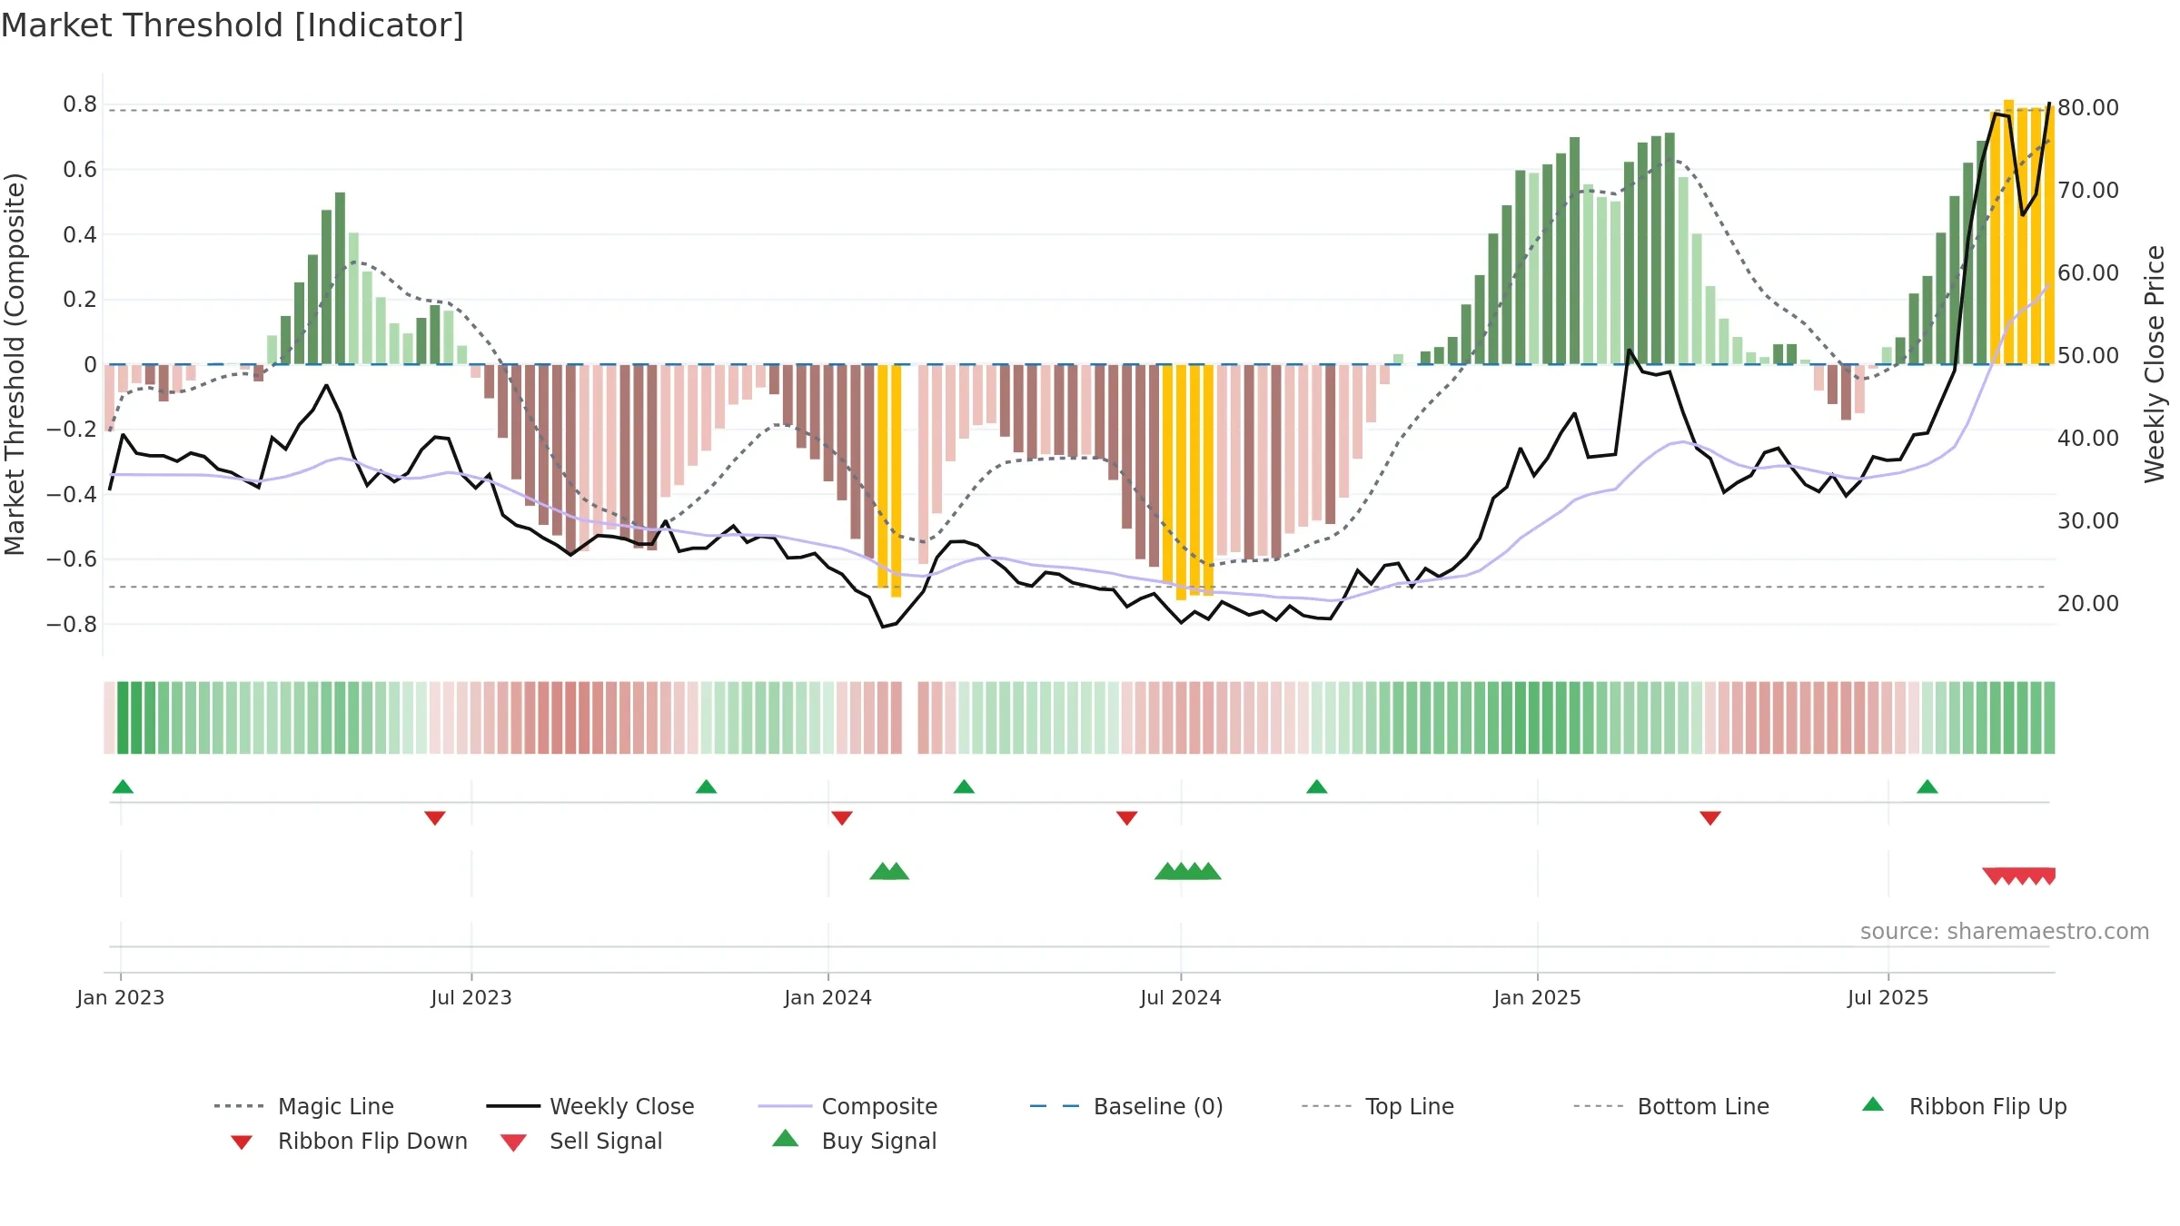Click the Ribbon Flip Up marker after Jul 2025
Viewport: 2180px width, 1226px height.
(1927, 786)
